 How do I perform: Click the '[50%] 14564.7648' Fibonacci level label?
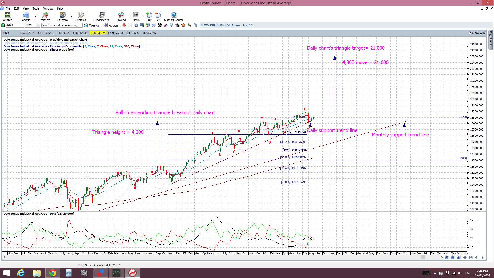coord(295,150)
